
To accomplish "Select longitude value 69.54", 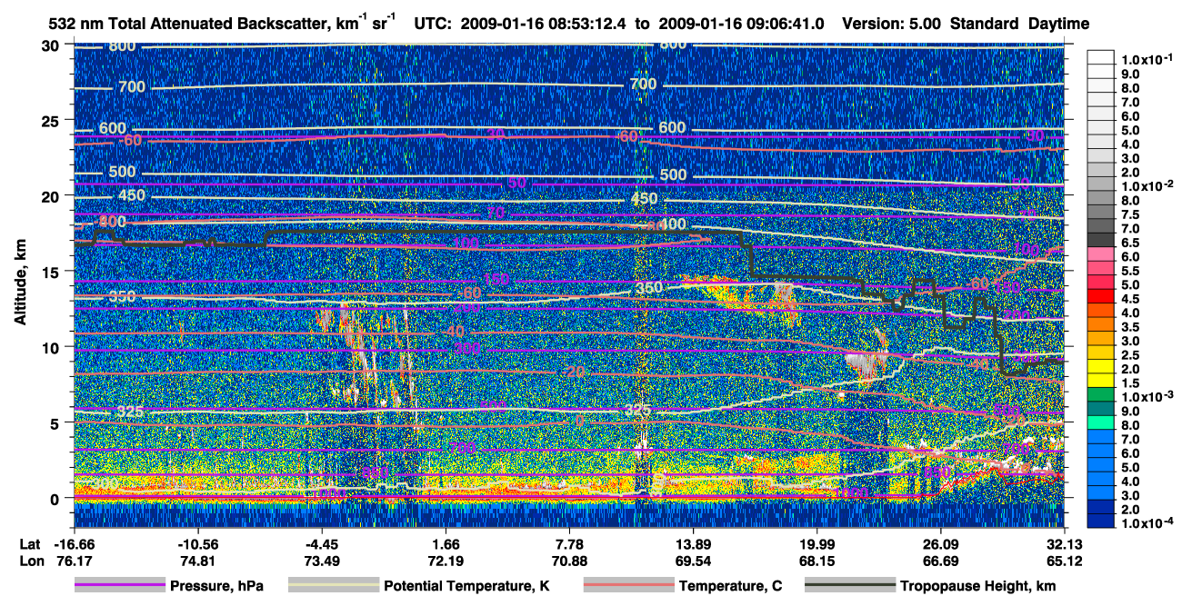I will (693, 561).
